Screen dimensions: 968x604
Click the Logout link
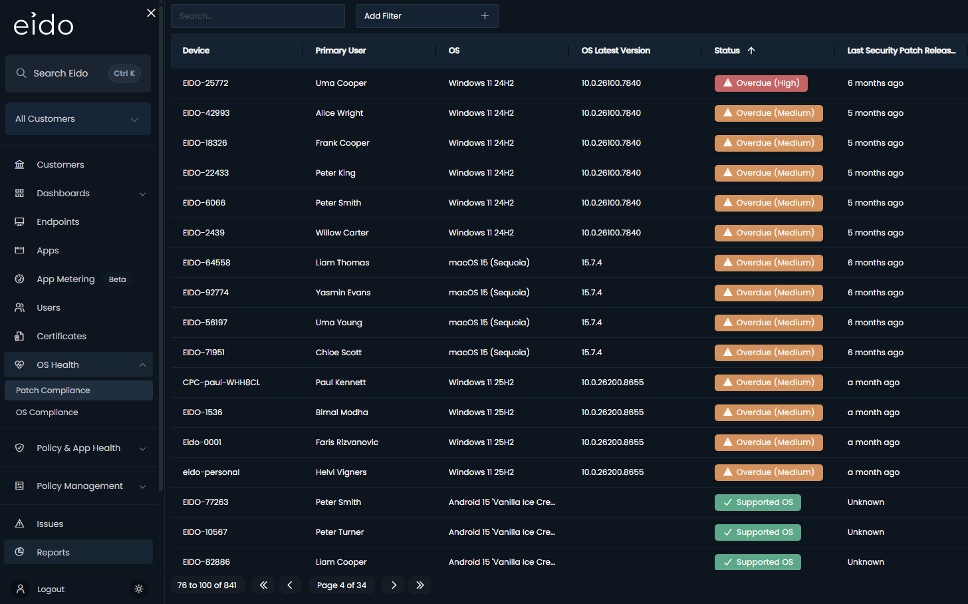pyautogui.click(x=51, y=589)
